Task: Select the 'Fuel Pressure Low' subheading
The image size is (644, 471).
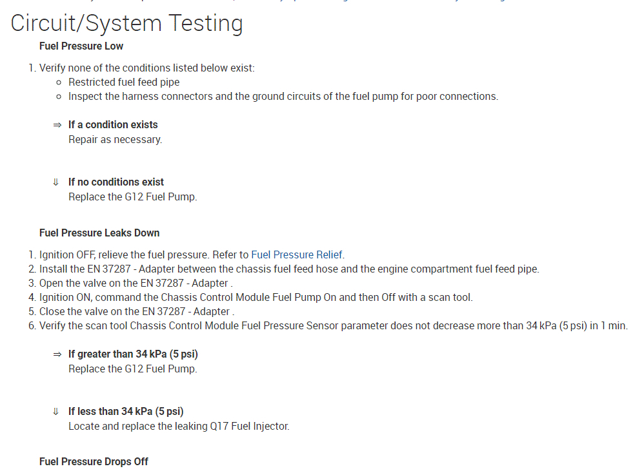Action: pos(81,46)
